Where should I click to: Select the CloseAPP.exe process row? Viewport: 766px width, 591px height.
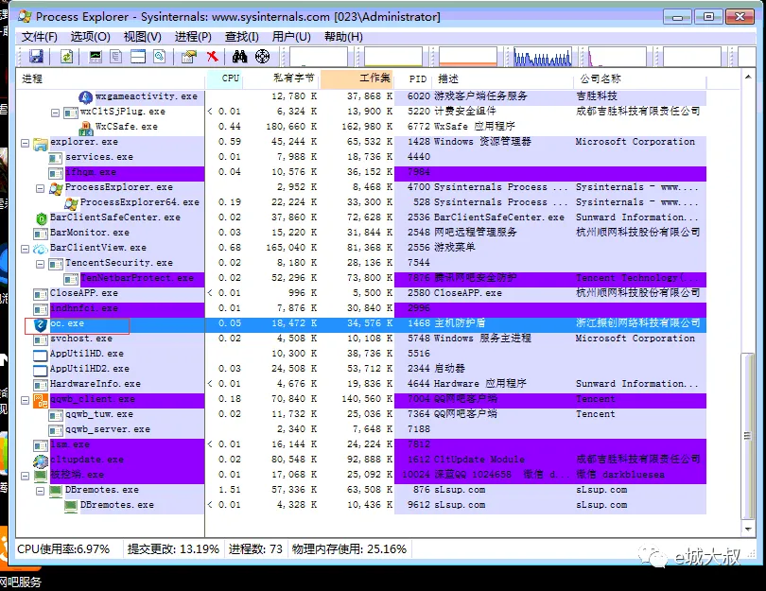(x=361, y=293)
